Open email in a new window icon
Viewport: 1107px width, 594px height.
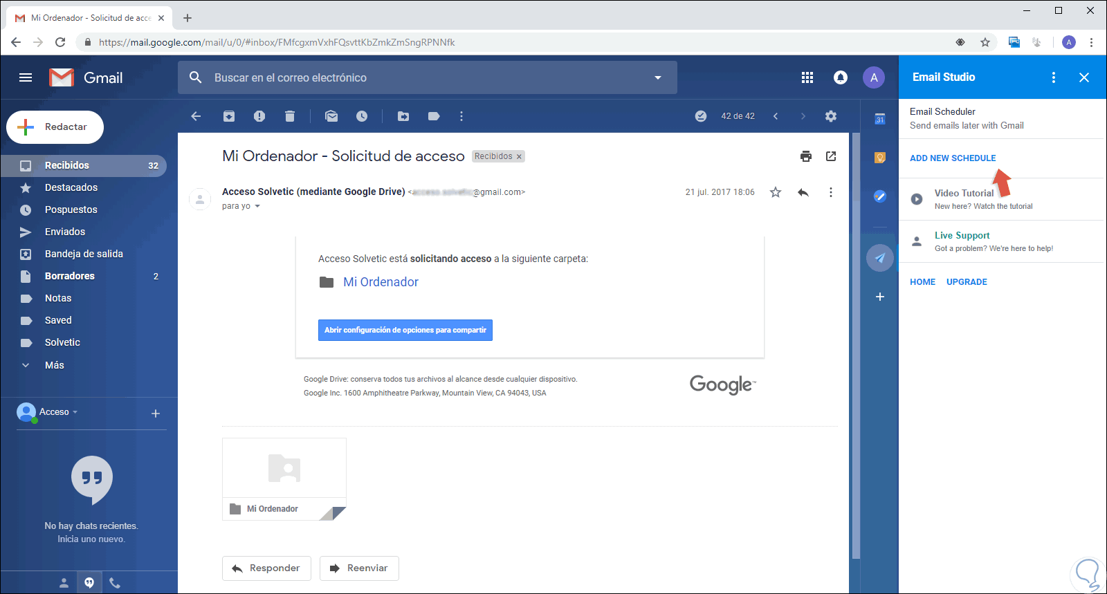(x=831, y=156)
